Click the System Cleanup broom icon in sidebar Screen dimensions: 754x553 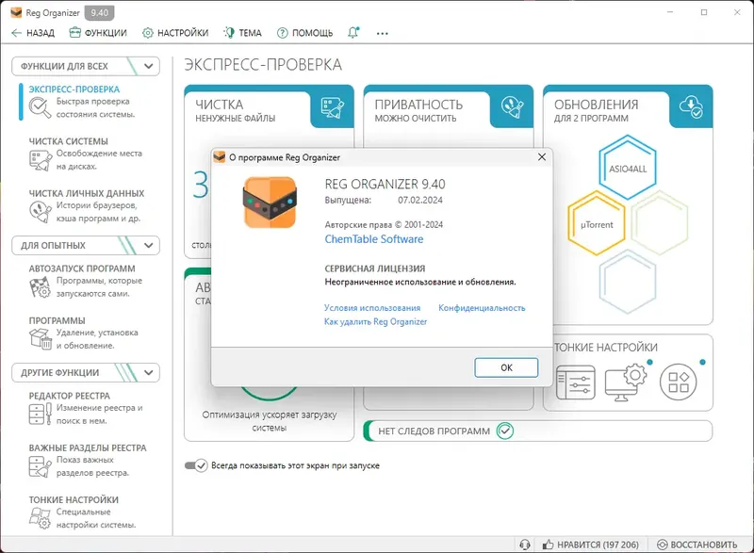click(x=40, y=160)
